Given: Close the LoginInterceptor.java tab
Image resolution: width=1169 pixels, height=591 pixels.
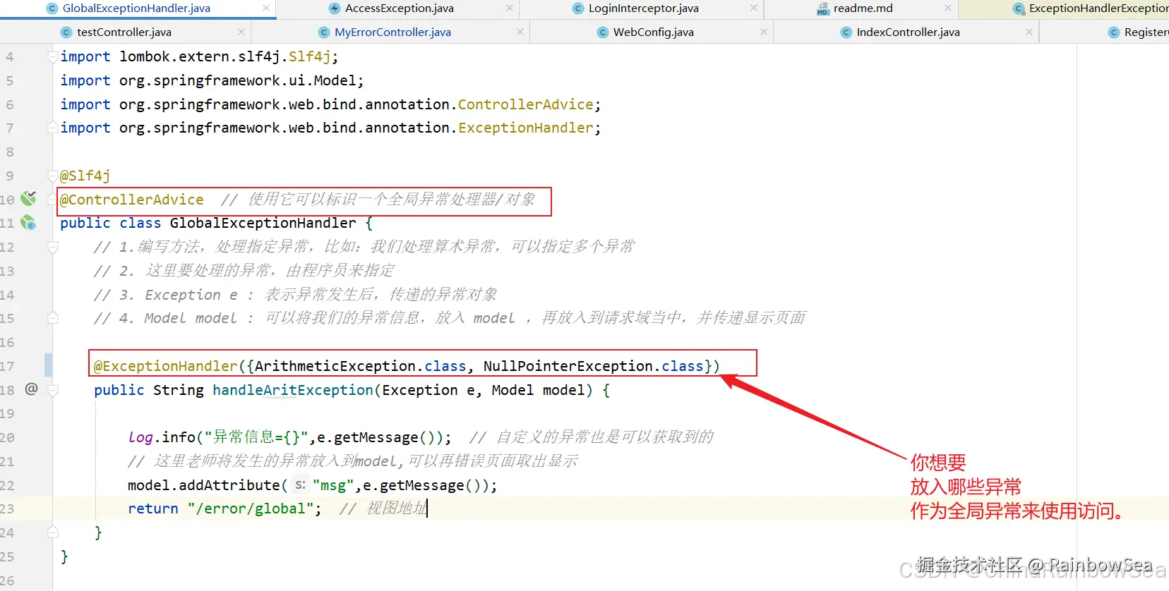Looking at the screenshot, I should 754,8.
